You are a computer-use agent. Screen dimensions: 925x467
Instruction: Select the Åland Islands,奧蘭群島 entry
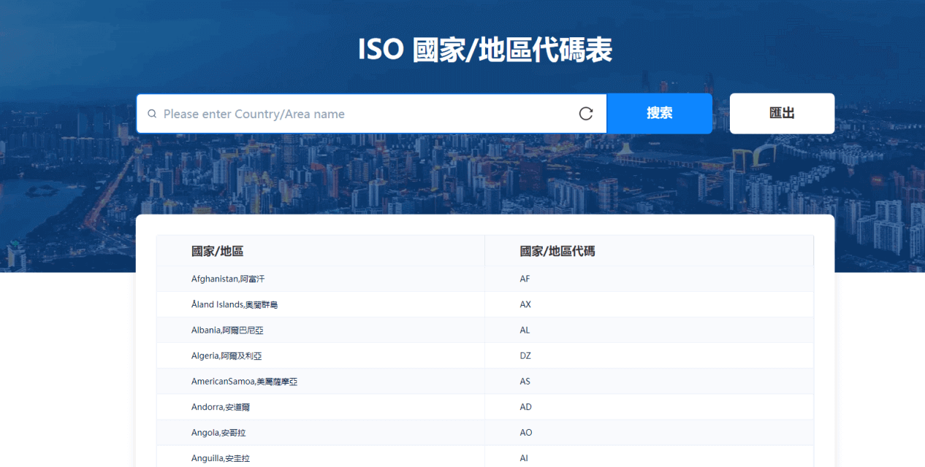[x=234, y=304]
